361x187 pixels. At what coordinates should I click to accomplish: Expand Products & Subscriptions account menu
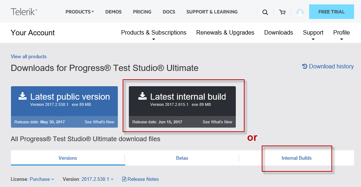coord(154,33)
